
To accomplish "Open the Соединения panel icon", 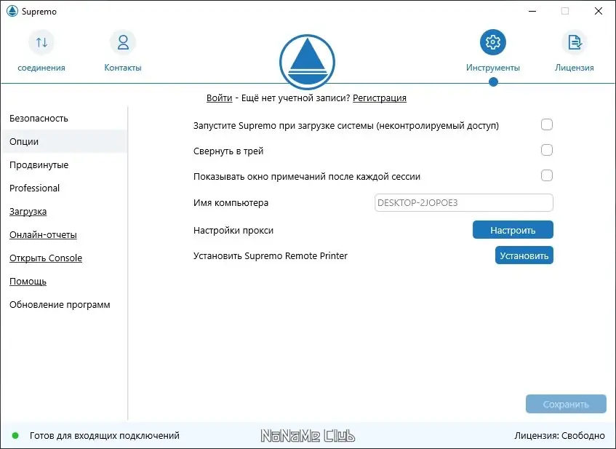I will 41,42.
